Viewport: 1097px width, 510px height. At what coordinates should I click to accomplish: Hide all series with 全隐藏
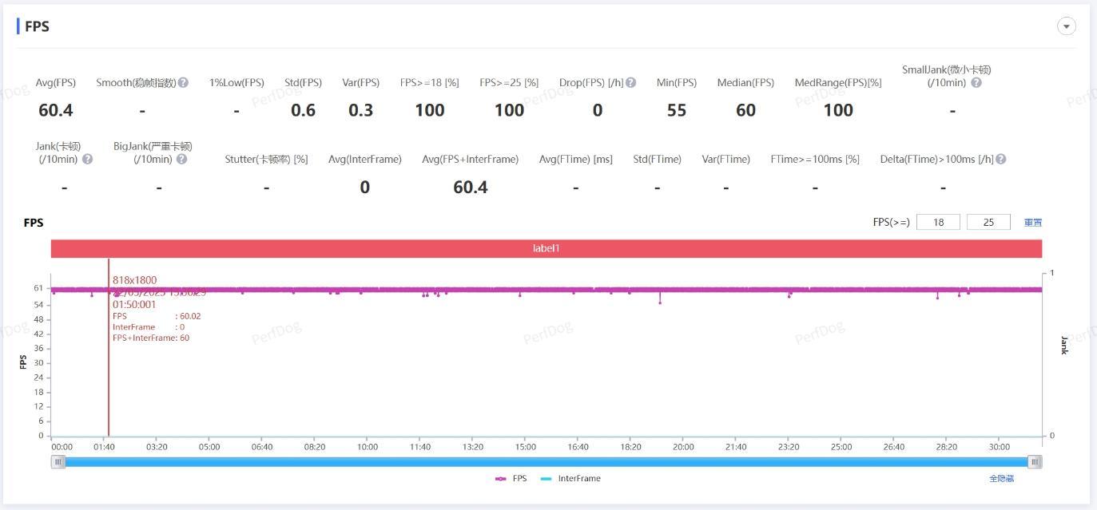pos(1001,479)
